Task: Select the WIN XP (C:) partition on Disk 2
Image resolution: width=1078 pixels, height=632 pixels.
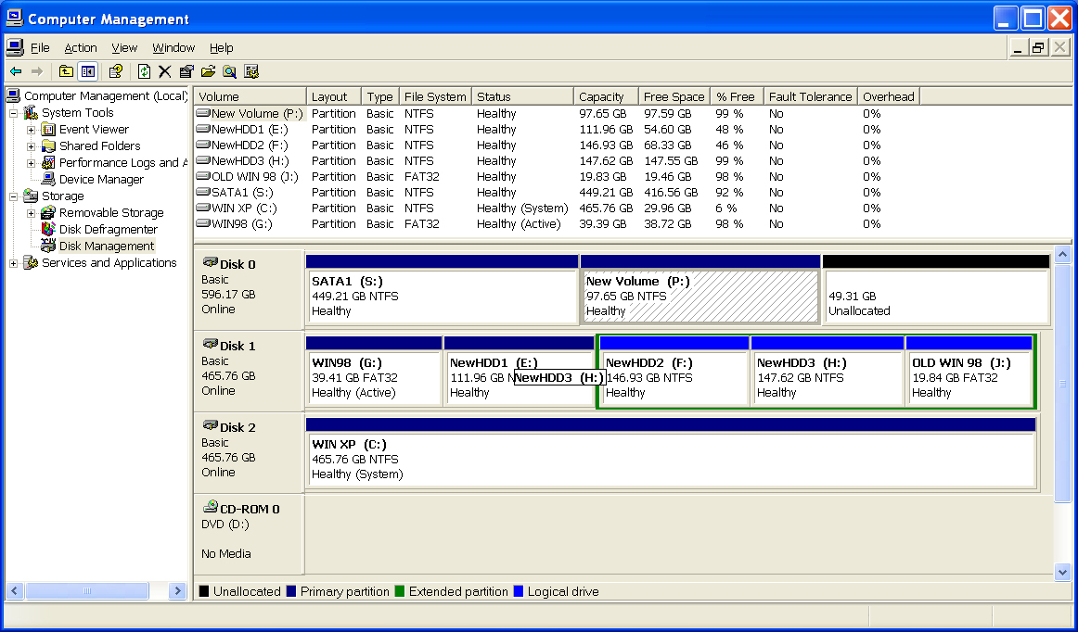Action: click(670, 459)
